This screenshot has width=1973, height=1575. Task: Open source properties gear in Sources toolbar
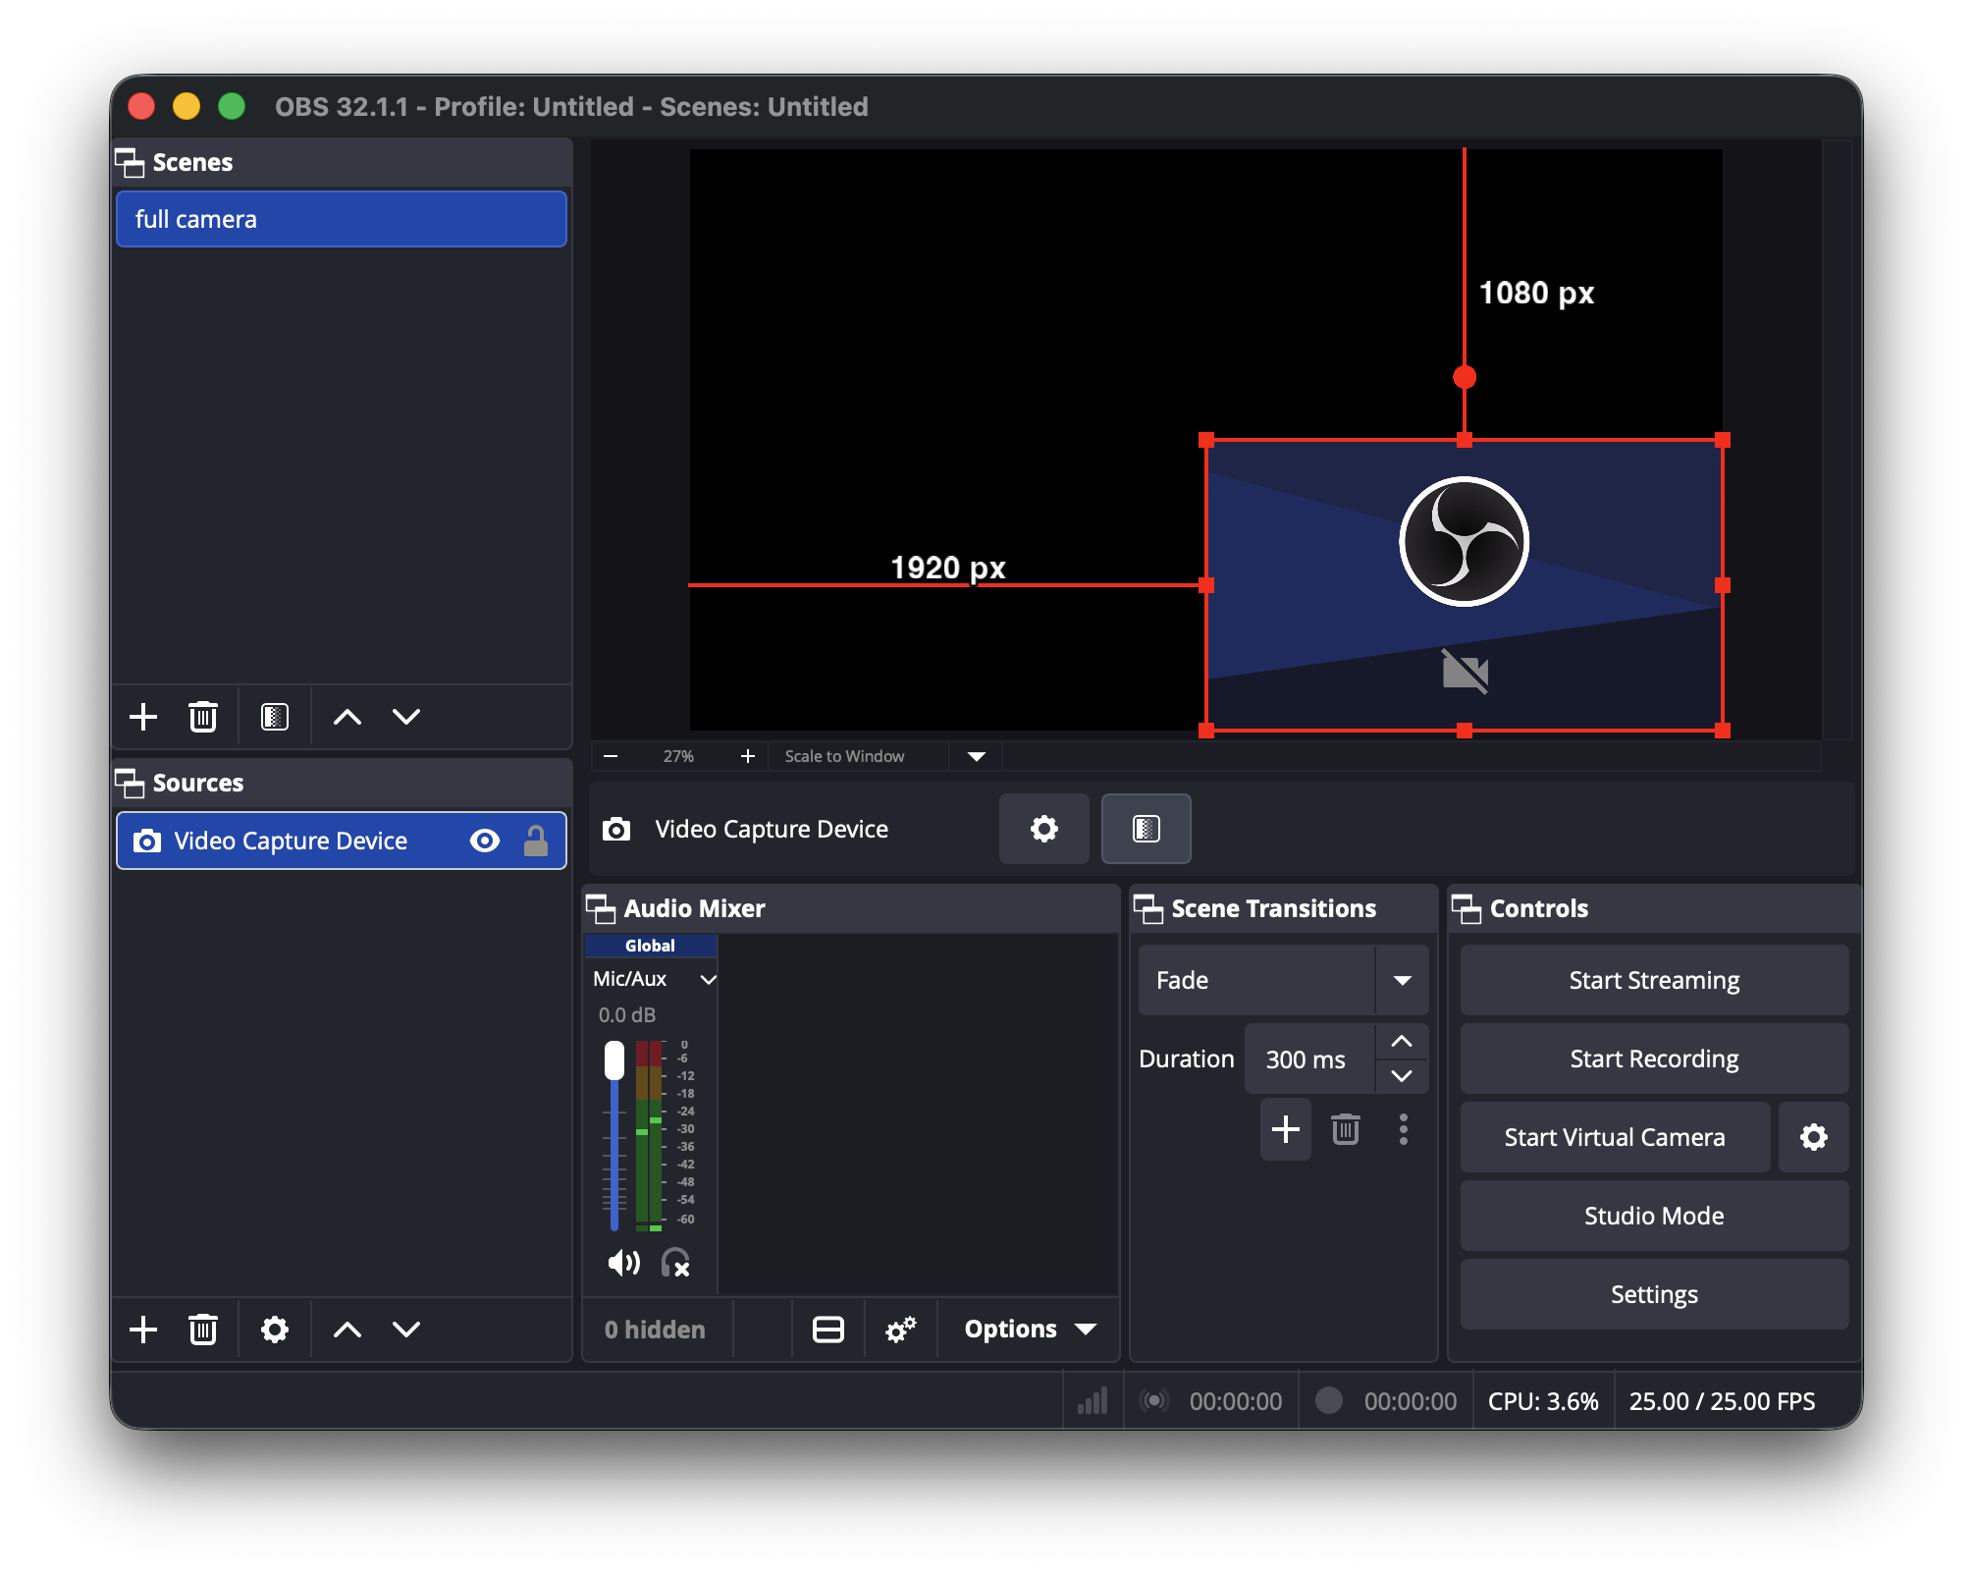click(275, 1330)
